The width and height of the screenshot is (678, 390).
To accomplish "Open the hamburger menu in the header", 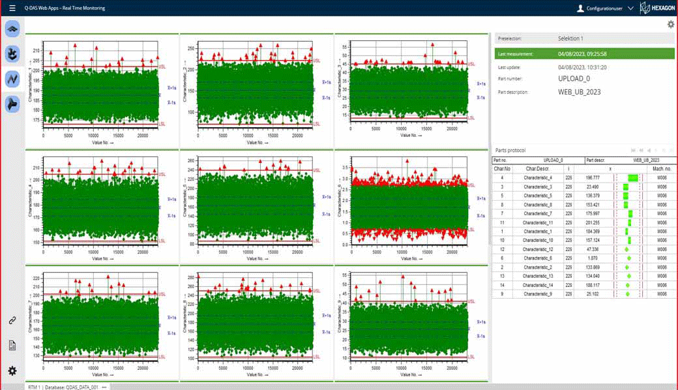I will coord(12,8).
